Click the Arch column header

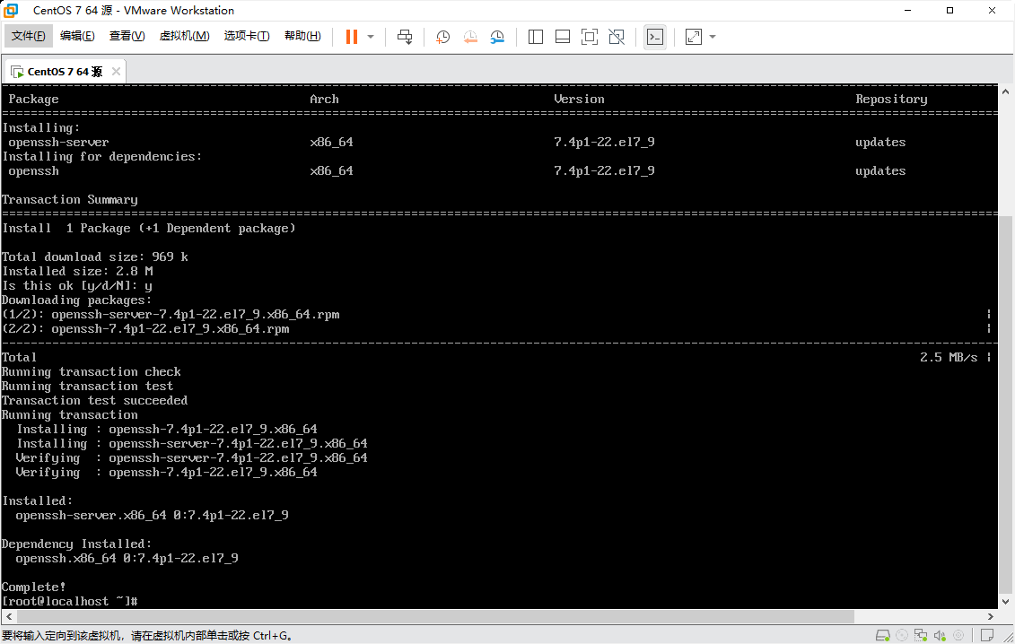(x=324, y=99)
